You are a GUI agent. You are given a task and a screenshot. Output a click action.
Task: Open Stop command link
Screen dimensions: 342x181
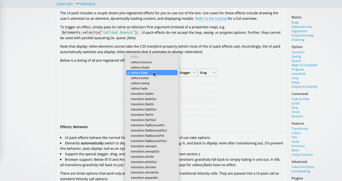(x=295, y=108)
